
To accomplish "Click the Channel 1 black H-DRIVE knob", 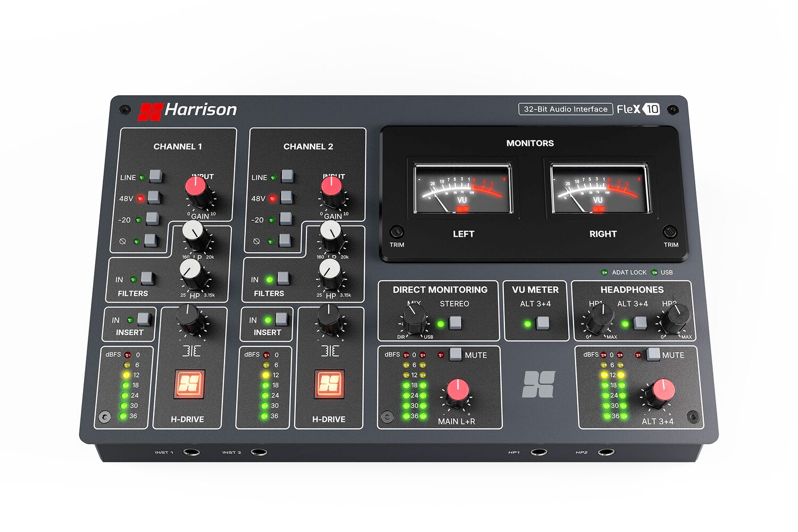I will coord(189,320).
